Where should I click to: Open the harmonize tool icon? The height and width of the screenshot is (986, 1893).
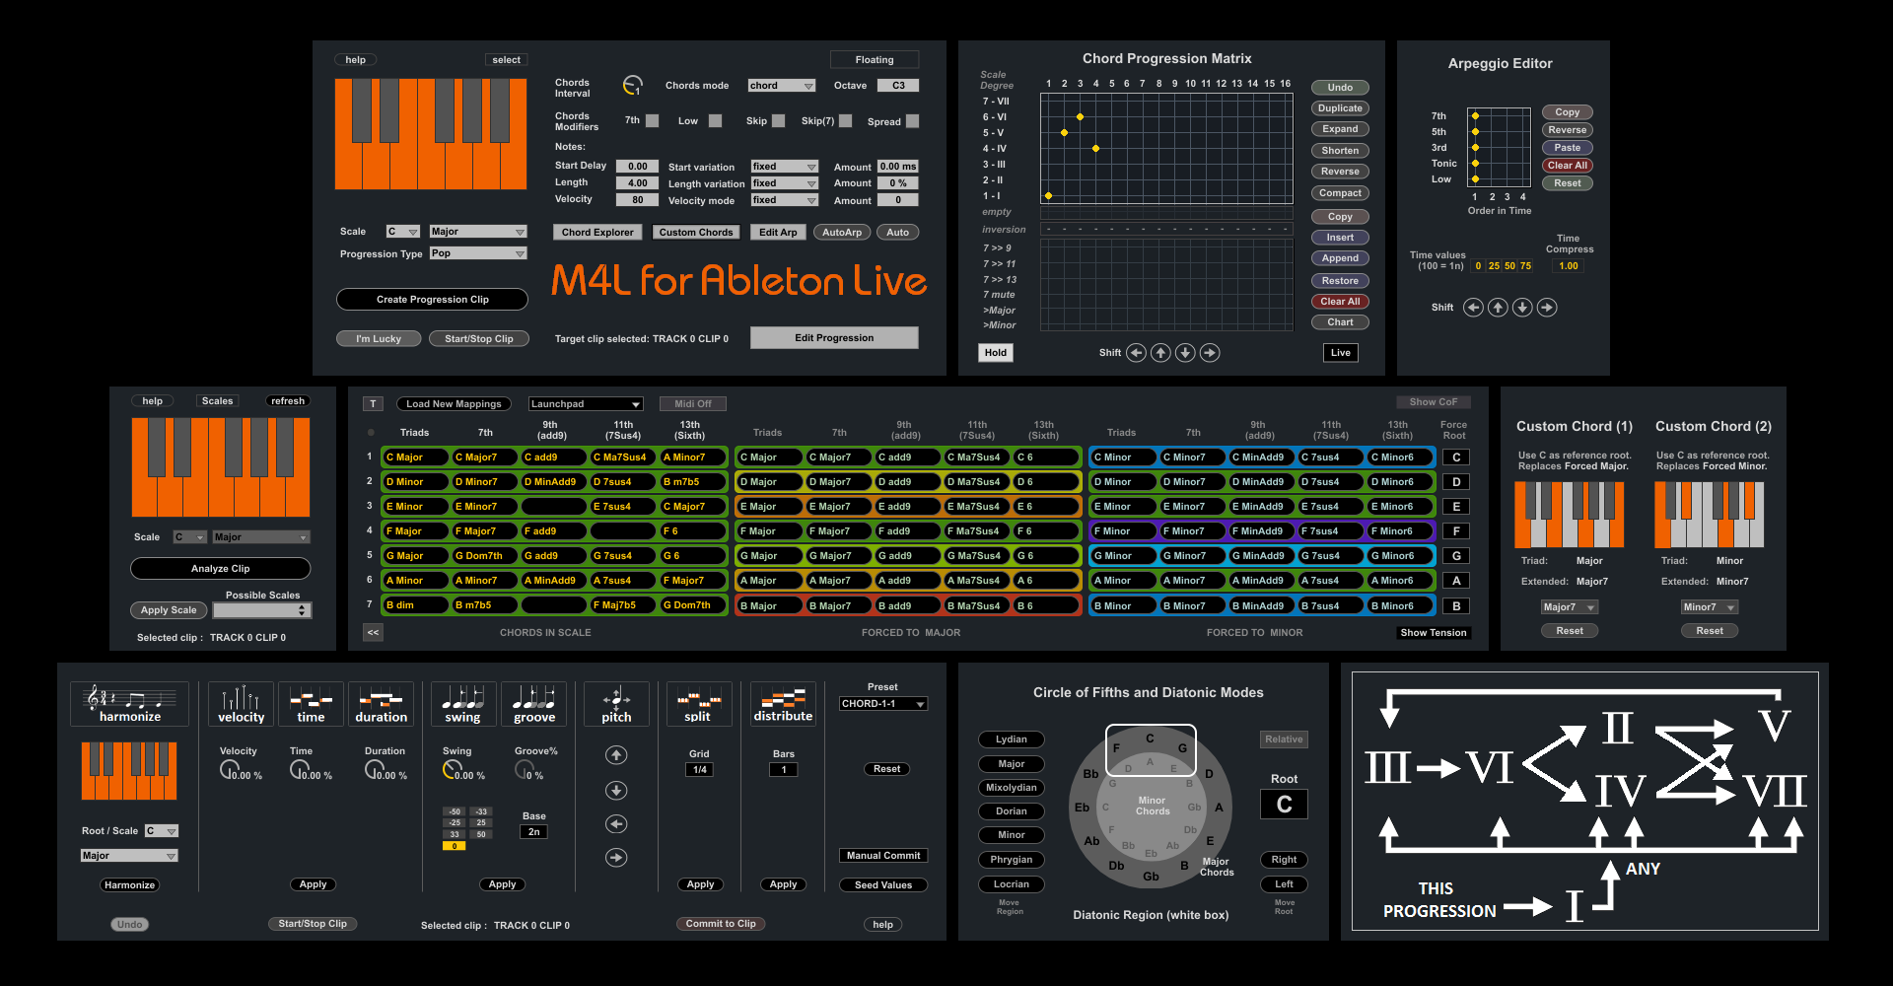[x=129, y=704]
